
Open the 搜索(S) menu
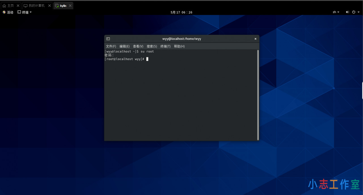152,46
